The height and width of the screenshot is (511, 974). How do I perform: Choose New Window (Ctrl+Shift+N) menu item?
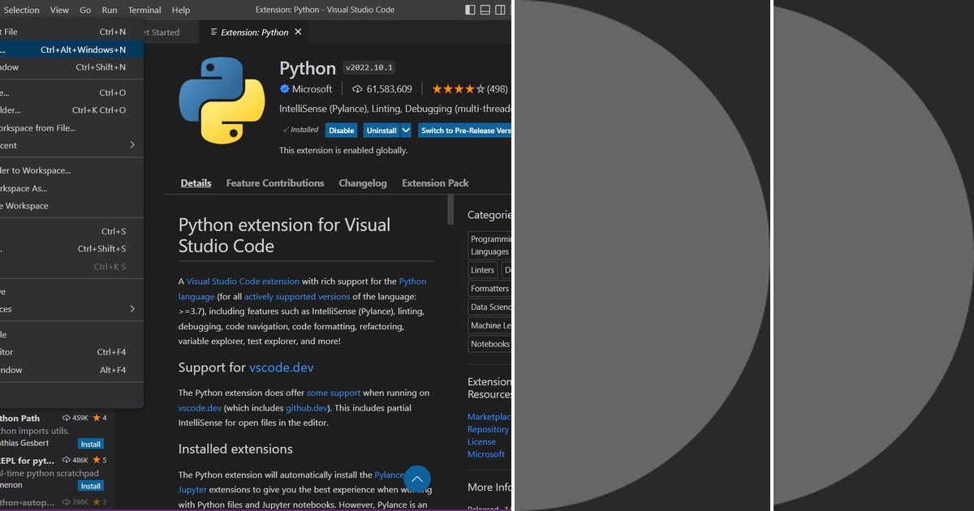[71, 67]
